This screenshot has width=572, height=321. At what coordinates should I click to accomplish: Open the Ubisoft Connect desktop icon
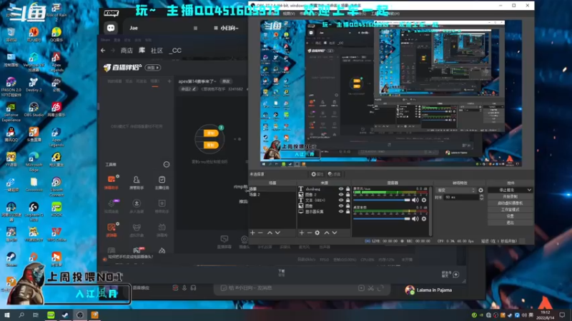coord(56,187)
